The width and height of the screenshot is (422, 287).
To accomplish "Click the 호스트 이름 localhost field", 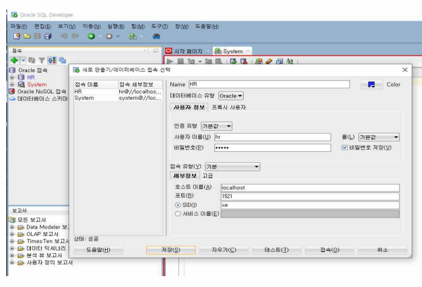I will (310, 188).
